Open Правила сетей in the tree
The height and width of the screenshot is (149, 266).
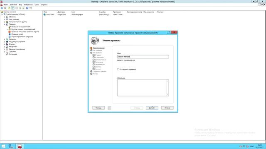(17, 34)
